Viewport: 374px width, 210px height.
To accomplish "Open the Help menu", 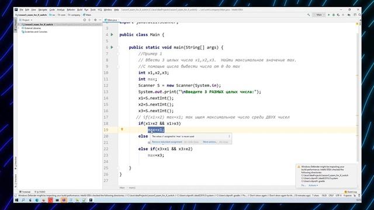I will (x=116, y=10).
